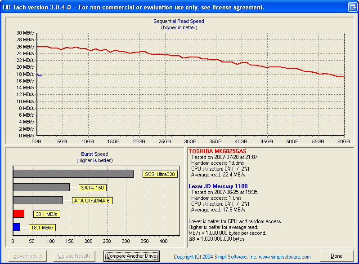359x264 pixels.
Task: Select the Lexar JD Mercury 1100 heading
Action: pyautogui.click(x=218, y=186)
